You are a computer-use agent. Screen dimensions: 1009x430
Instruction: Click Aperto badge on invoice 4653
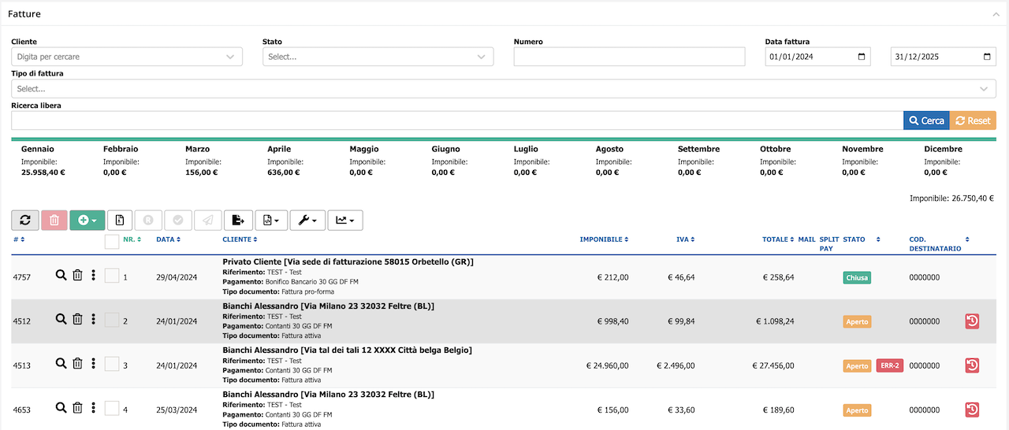pos(857,410)
